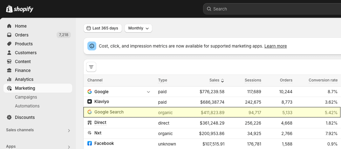Click the calendar icon in date button

pyautogui.click(x=89, y=28)
